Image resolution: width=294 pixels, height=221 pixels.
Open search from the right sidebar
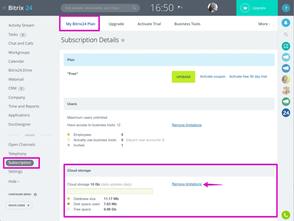[286, 34]
